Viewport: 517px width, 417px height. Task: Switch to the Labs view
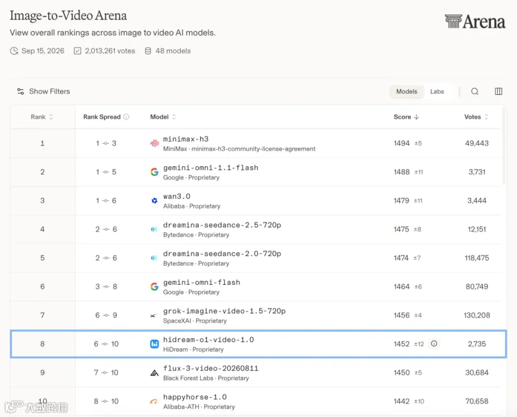[x=437, y=91]
